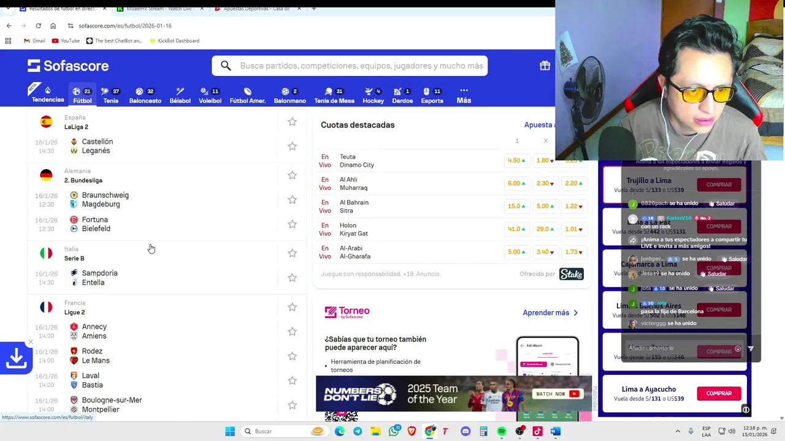This screenshot has height=441, width=785.
Task: Favorite the Fortuna vs Bielefeld match
Action: click(292, 224)
